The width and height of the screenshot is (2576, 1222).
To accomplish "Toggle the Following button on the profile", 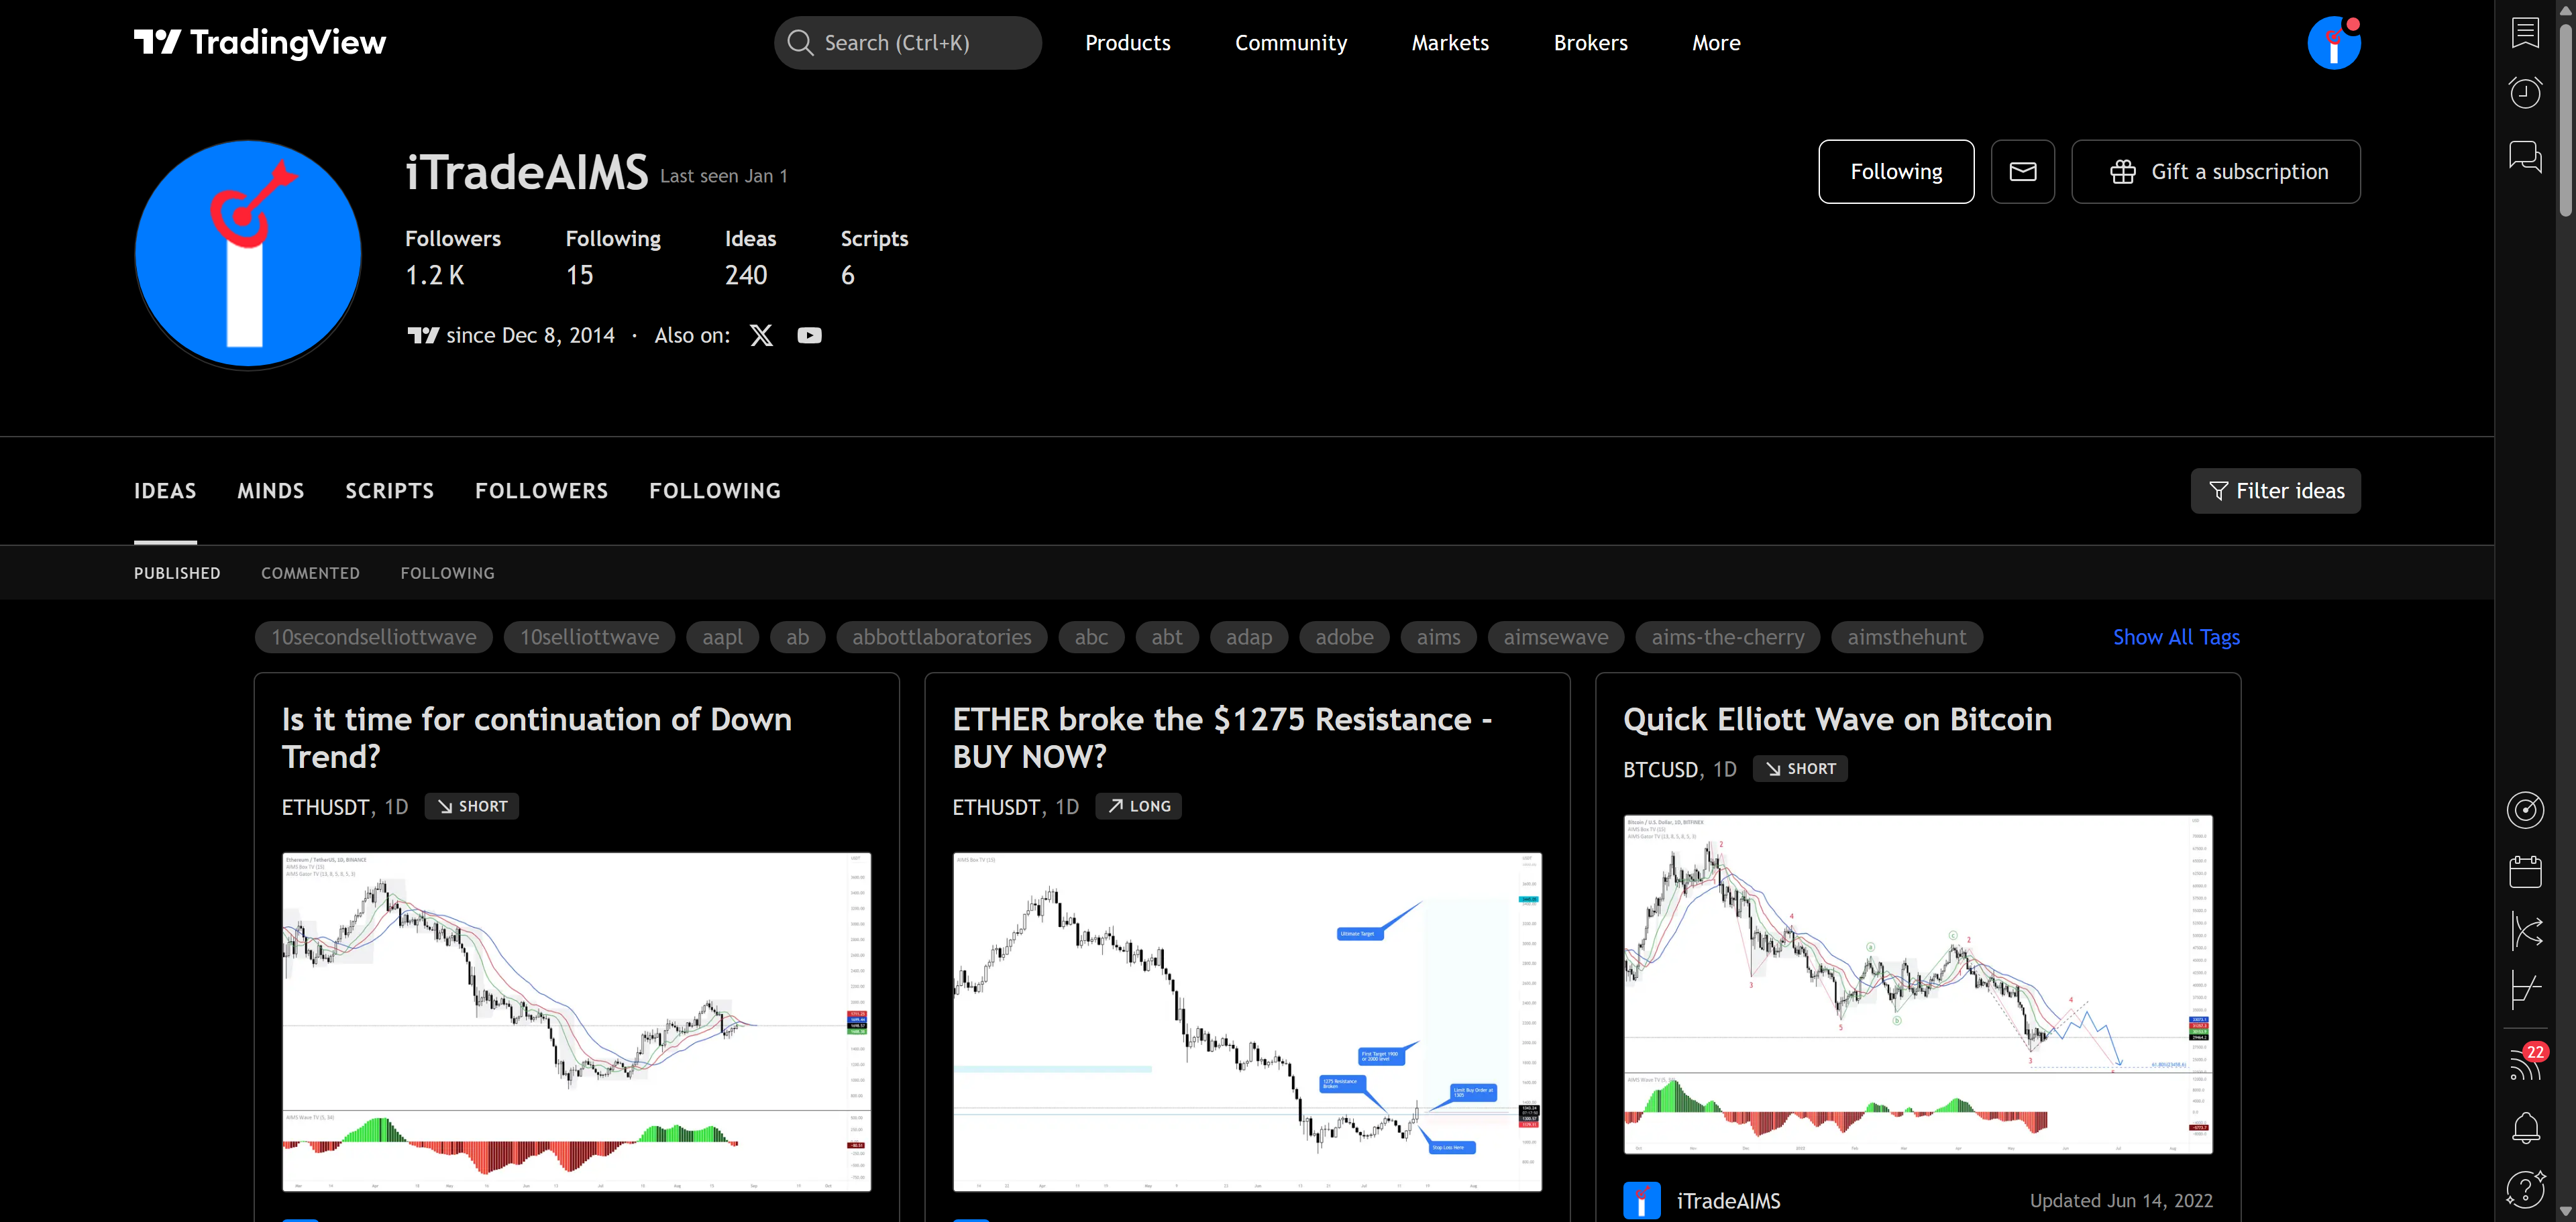I will click(1896, 172).
